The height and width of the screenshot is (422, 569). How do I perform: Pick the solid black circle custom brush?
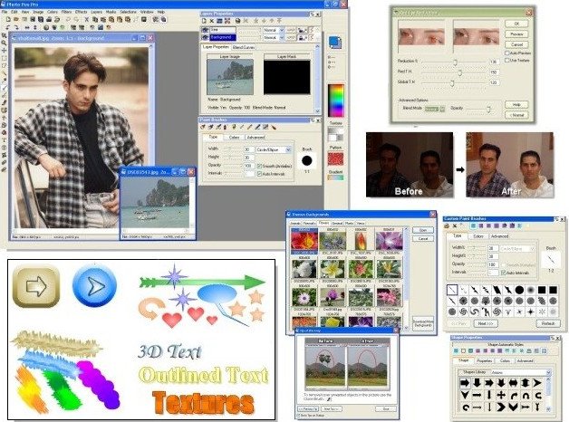pos(519,290)
